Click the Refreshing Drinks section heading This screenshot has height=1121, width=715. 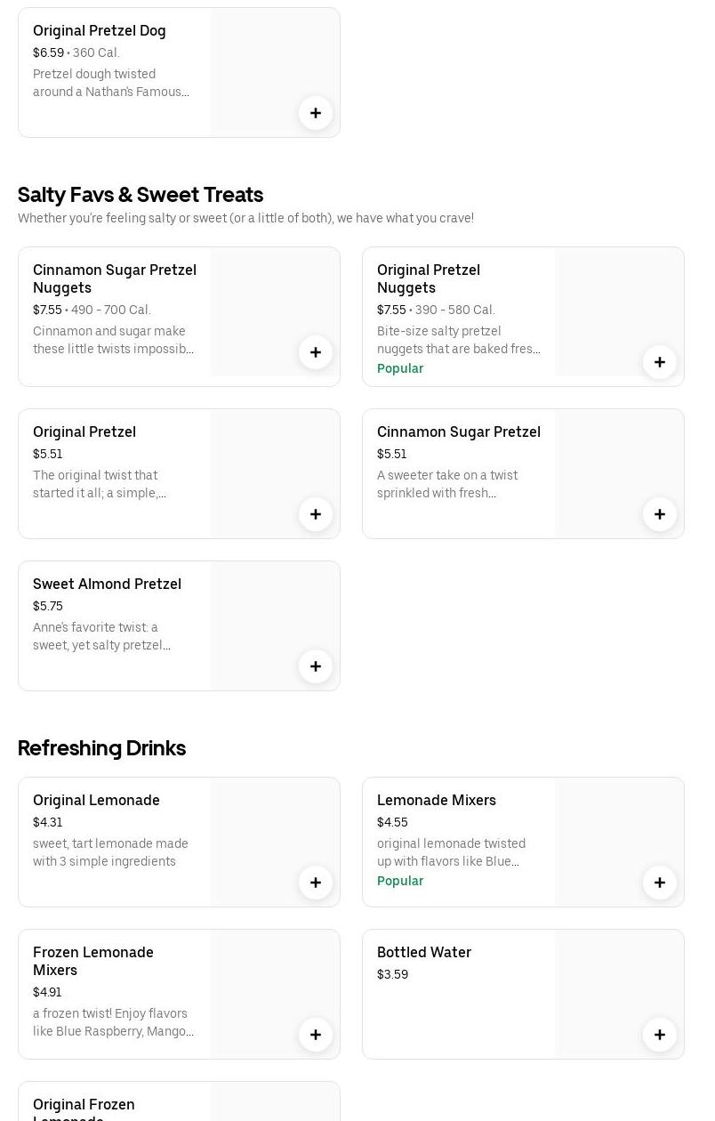pyautogui.click(x=101, y=747)
